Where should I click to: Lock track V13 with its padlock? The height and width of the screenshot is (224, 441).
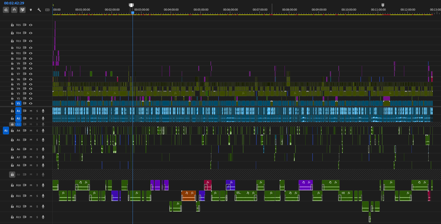[x=12, y=41]
